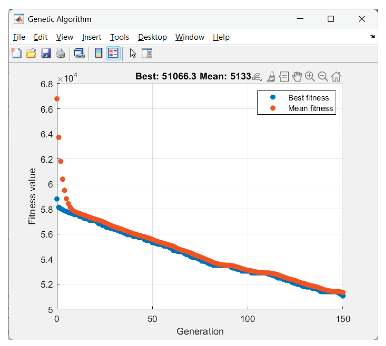Select the Mean fitness legend entry
Screen dimensions: 386x346
click(x=310, y=108)
